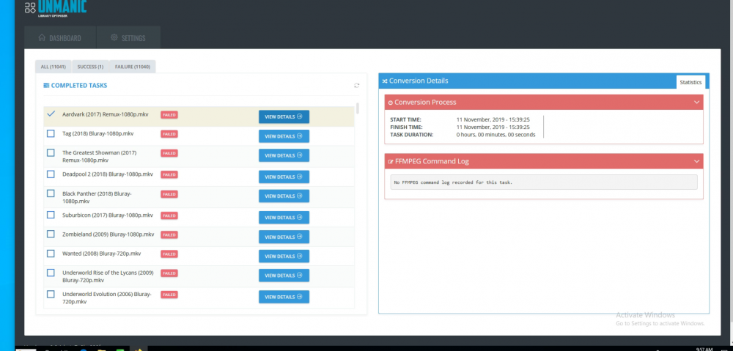Click the 'Wanted (2008) Bluray-720p.mkv' filename

click(x=101, y=254)
